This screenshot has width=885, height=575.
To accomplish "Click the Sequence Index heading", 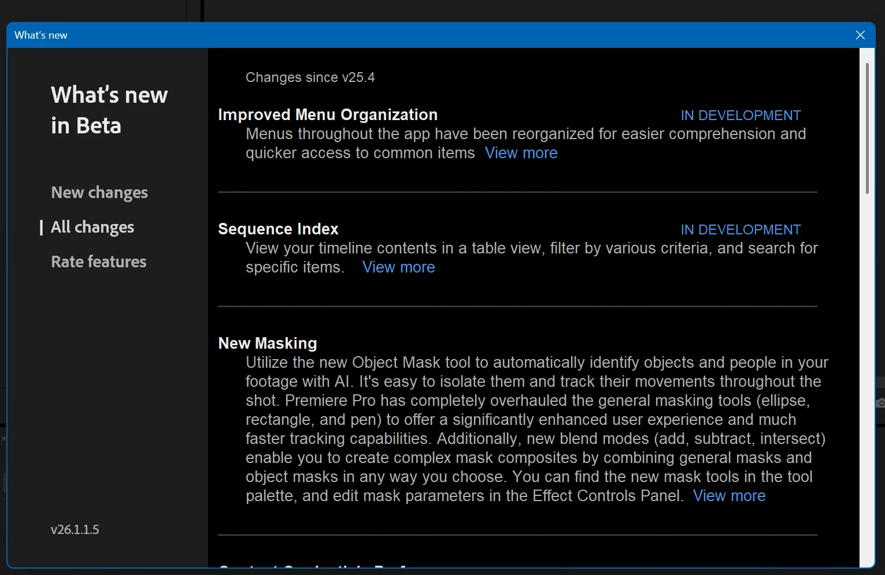I will (x=278, y=229).
